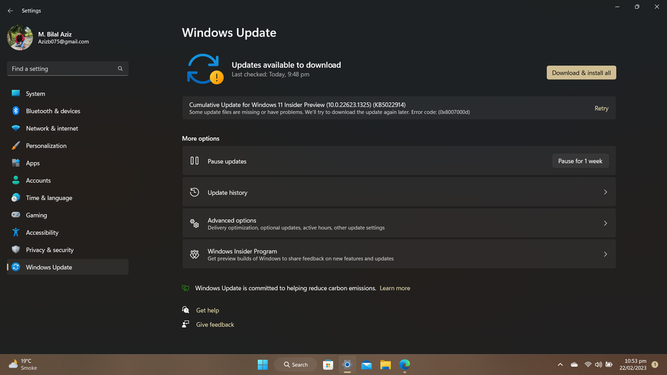667x375 pixels.
Task: Click the Settings gear taskbar icon
Action: [x=347, y=364]
